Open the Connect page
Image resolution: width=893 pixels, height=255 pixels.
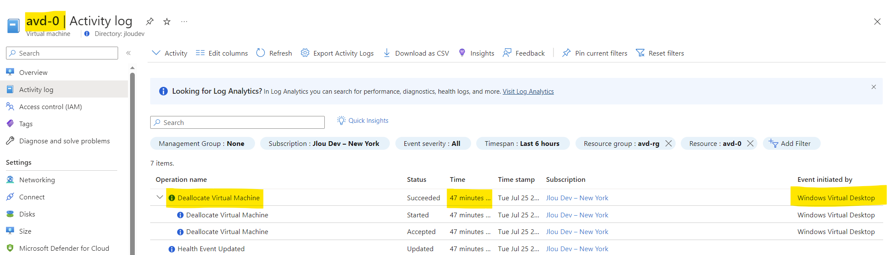(32, 197)
